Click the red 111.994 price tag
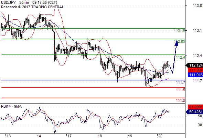 [x=195, y=70]
